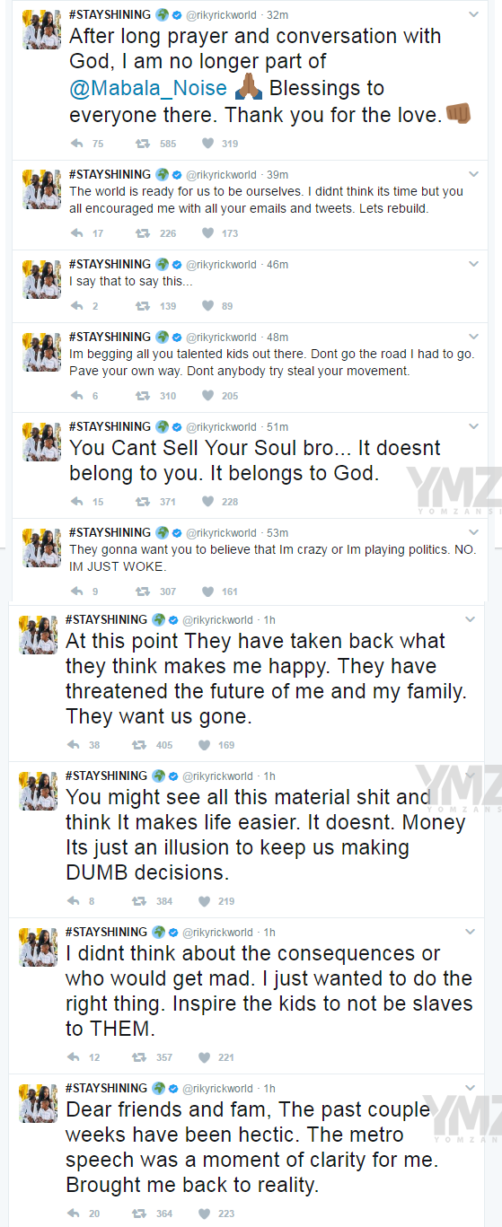Open the @Mabala_Noise mention link

click(x=137, y=89)
